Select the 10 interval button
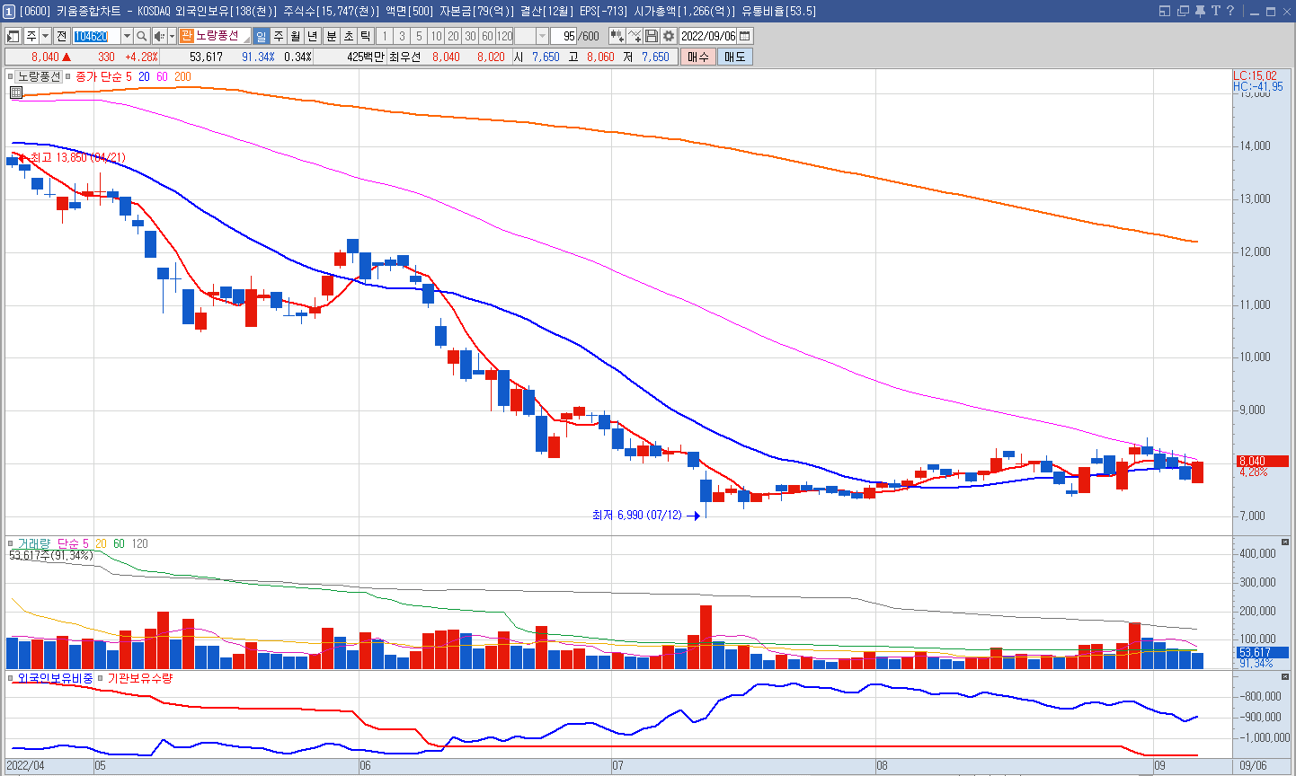The width and height of the screenshot is (1296, 776). 436,36
